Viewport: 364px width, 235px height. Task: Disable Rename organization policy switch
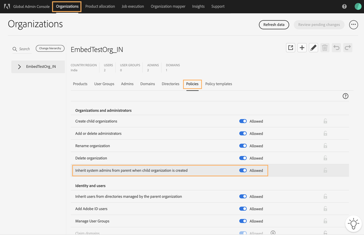pyautogui.click(x=243, y=146)
